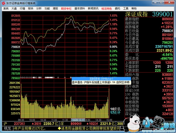Select the 今日最低 value 796203

click(x=167, y=43)
